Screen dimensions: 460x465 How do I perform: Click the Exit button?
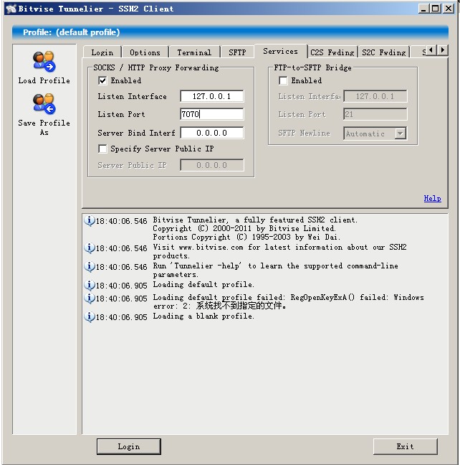coord(406,446)
